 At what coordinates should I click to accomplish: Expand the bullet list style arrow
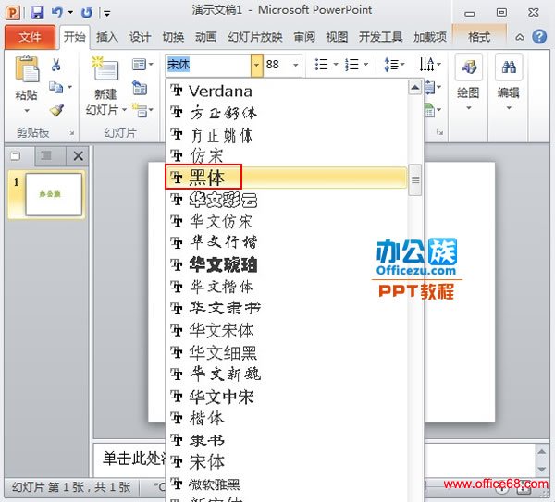tap(336, 65)
